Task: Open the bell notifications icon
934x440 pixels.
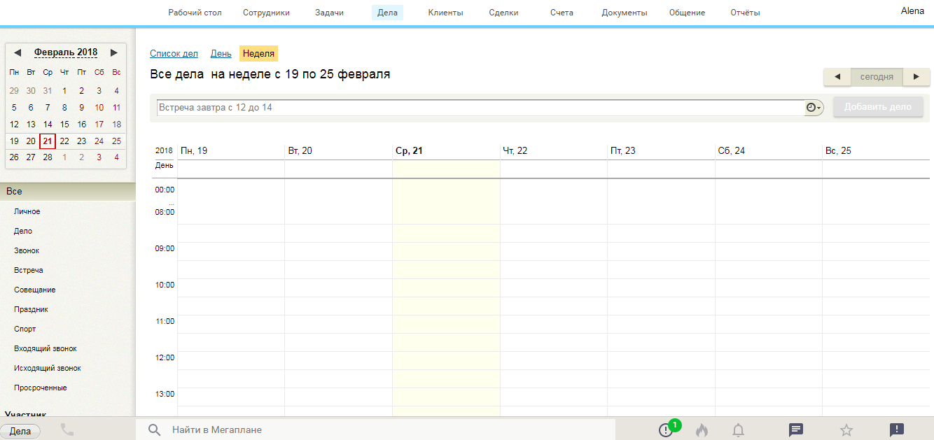Action: point(738,430)
